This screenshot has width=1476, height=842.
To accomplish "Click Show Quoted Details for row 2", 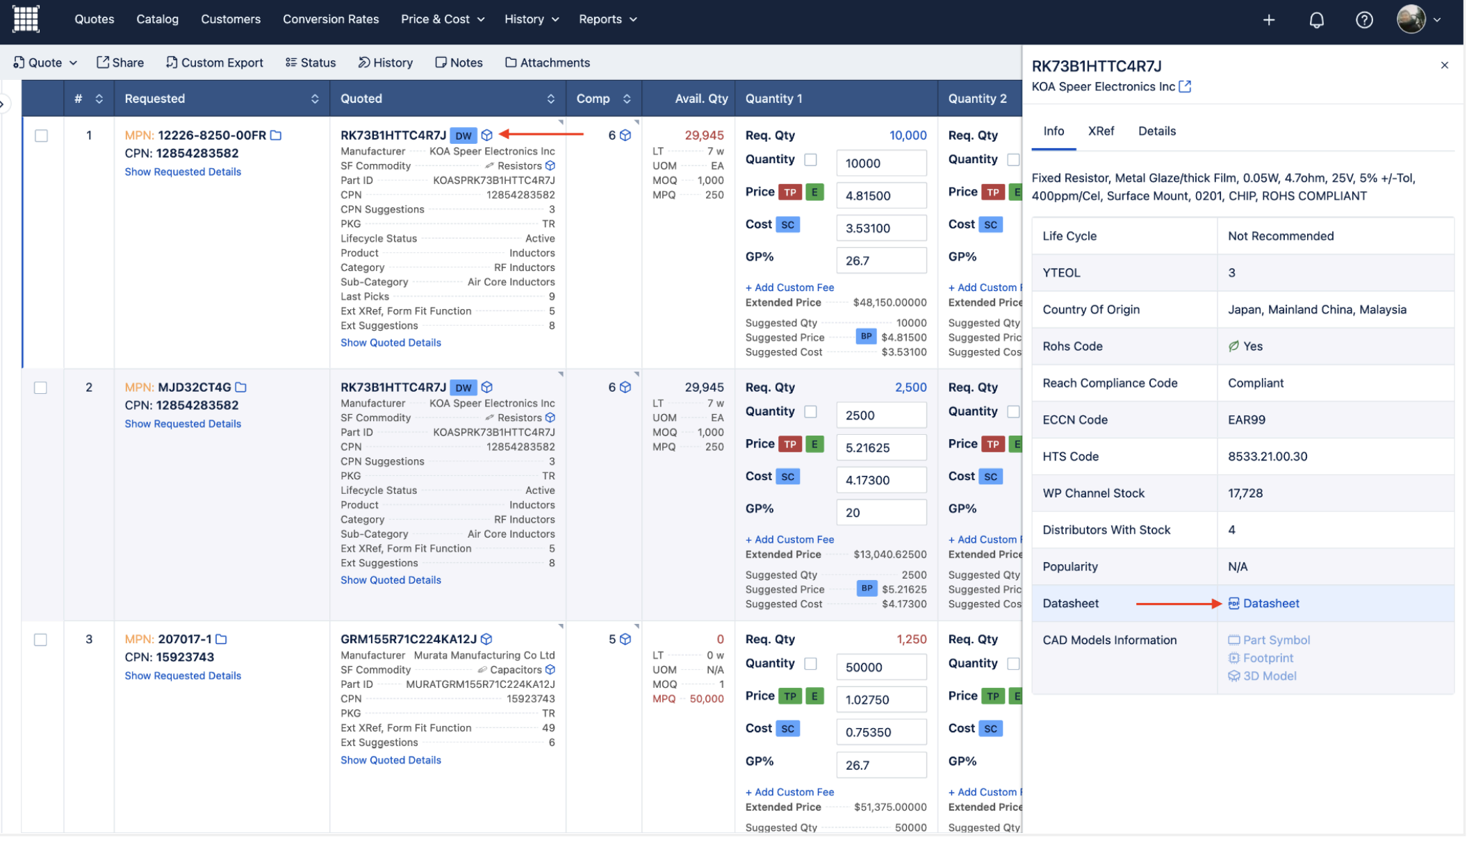I will pyautogui.click(x=391, y=580).
